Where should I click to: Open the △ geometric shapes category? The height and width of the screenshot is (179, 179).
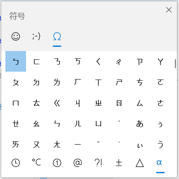pos(140,163)
